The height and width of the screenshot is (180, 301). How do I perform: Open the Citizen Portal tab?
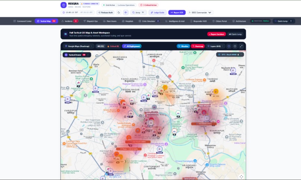[x=220, y=21]
